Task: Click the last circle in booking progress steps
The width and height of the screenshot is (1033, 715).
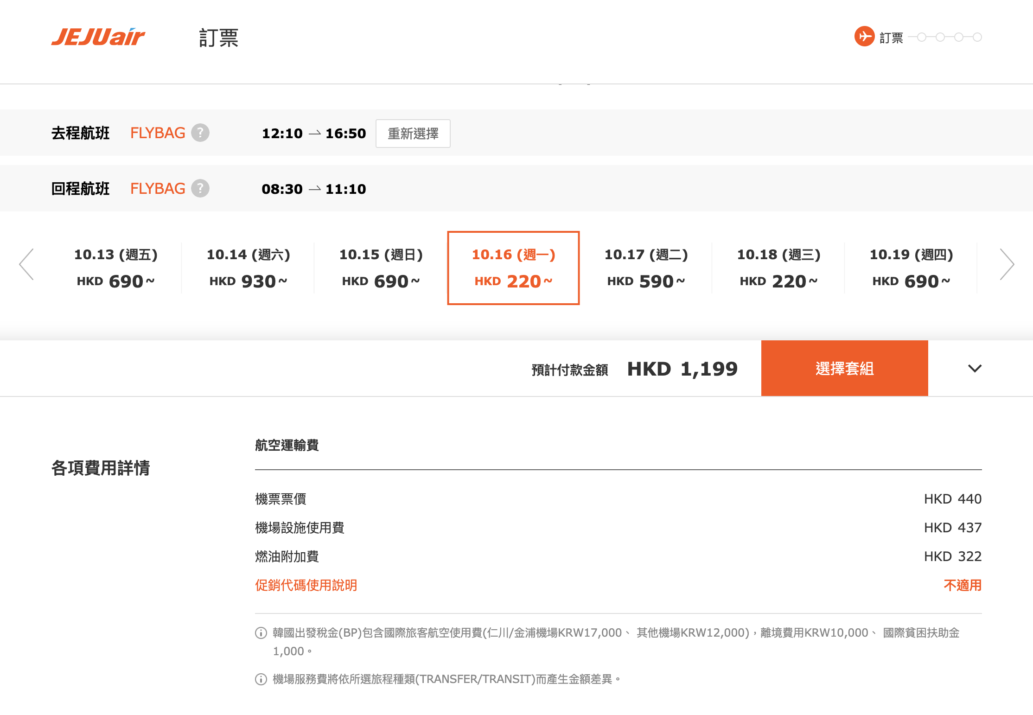Action: tap(977, 37)
